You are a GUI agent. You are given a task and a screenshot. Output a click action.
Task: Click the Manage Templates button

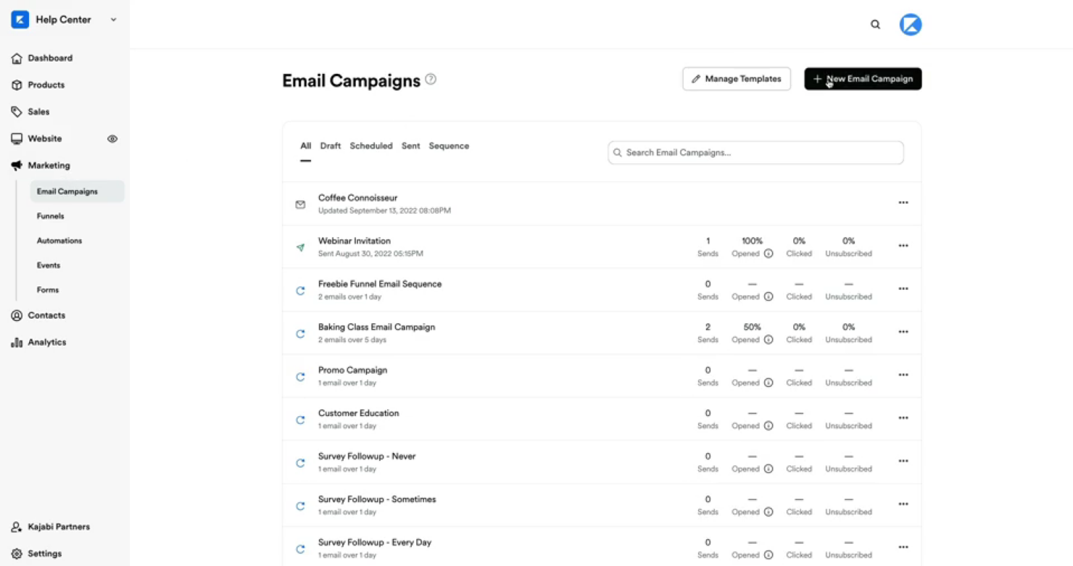pyautogui.click(x=736, y=78)
